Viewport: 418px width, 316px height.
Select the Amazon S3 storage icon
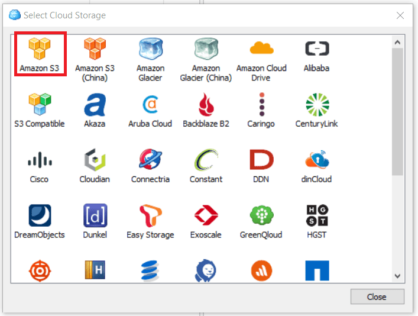(40, 49)
